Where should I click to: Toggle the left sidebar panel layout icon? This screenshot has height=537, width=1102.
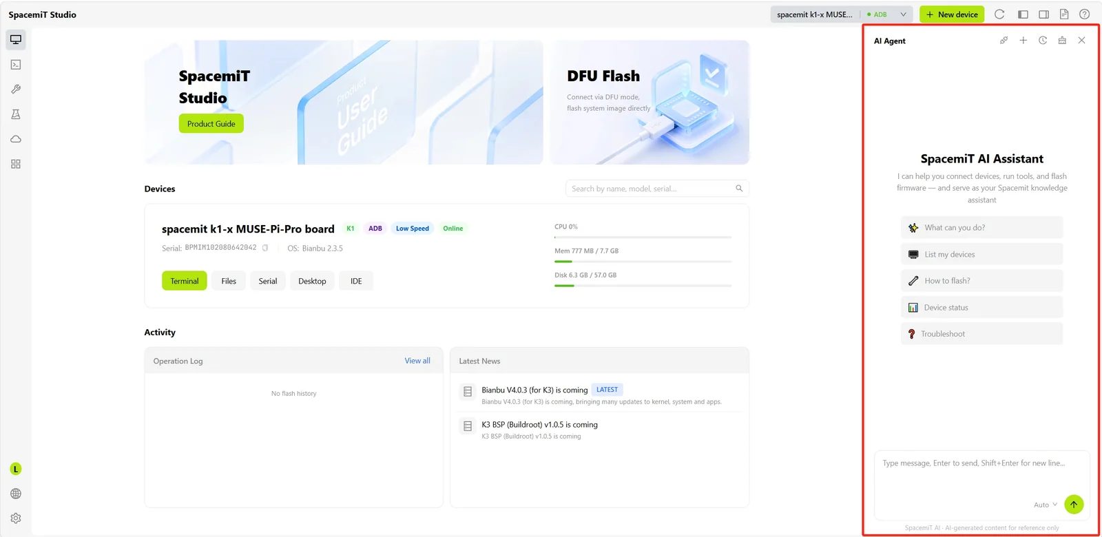coord(1023,14)
